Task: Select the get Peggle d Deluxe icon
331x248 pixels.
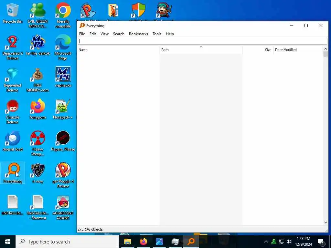Action: pos(63,175)
